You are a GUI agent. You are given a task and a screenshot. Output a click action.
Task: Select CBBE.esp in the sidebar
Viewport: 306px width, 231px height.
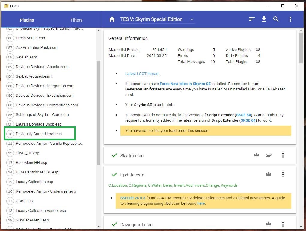[24, 201]
